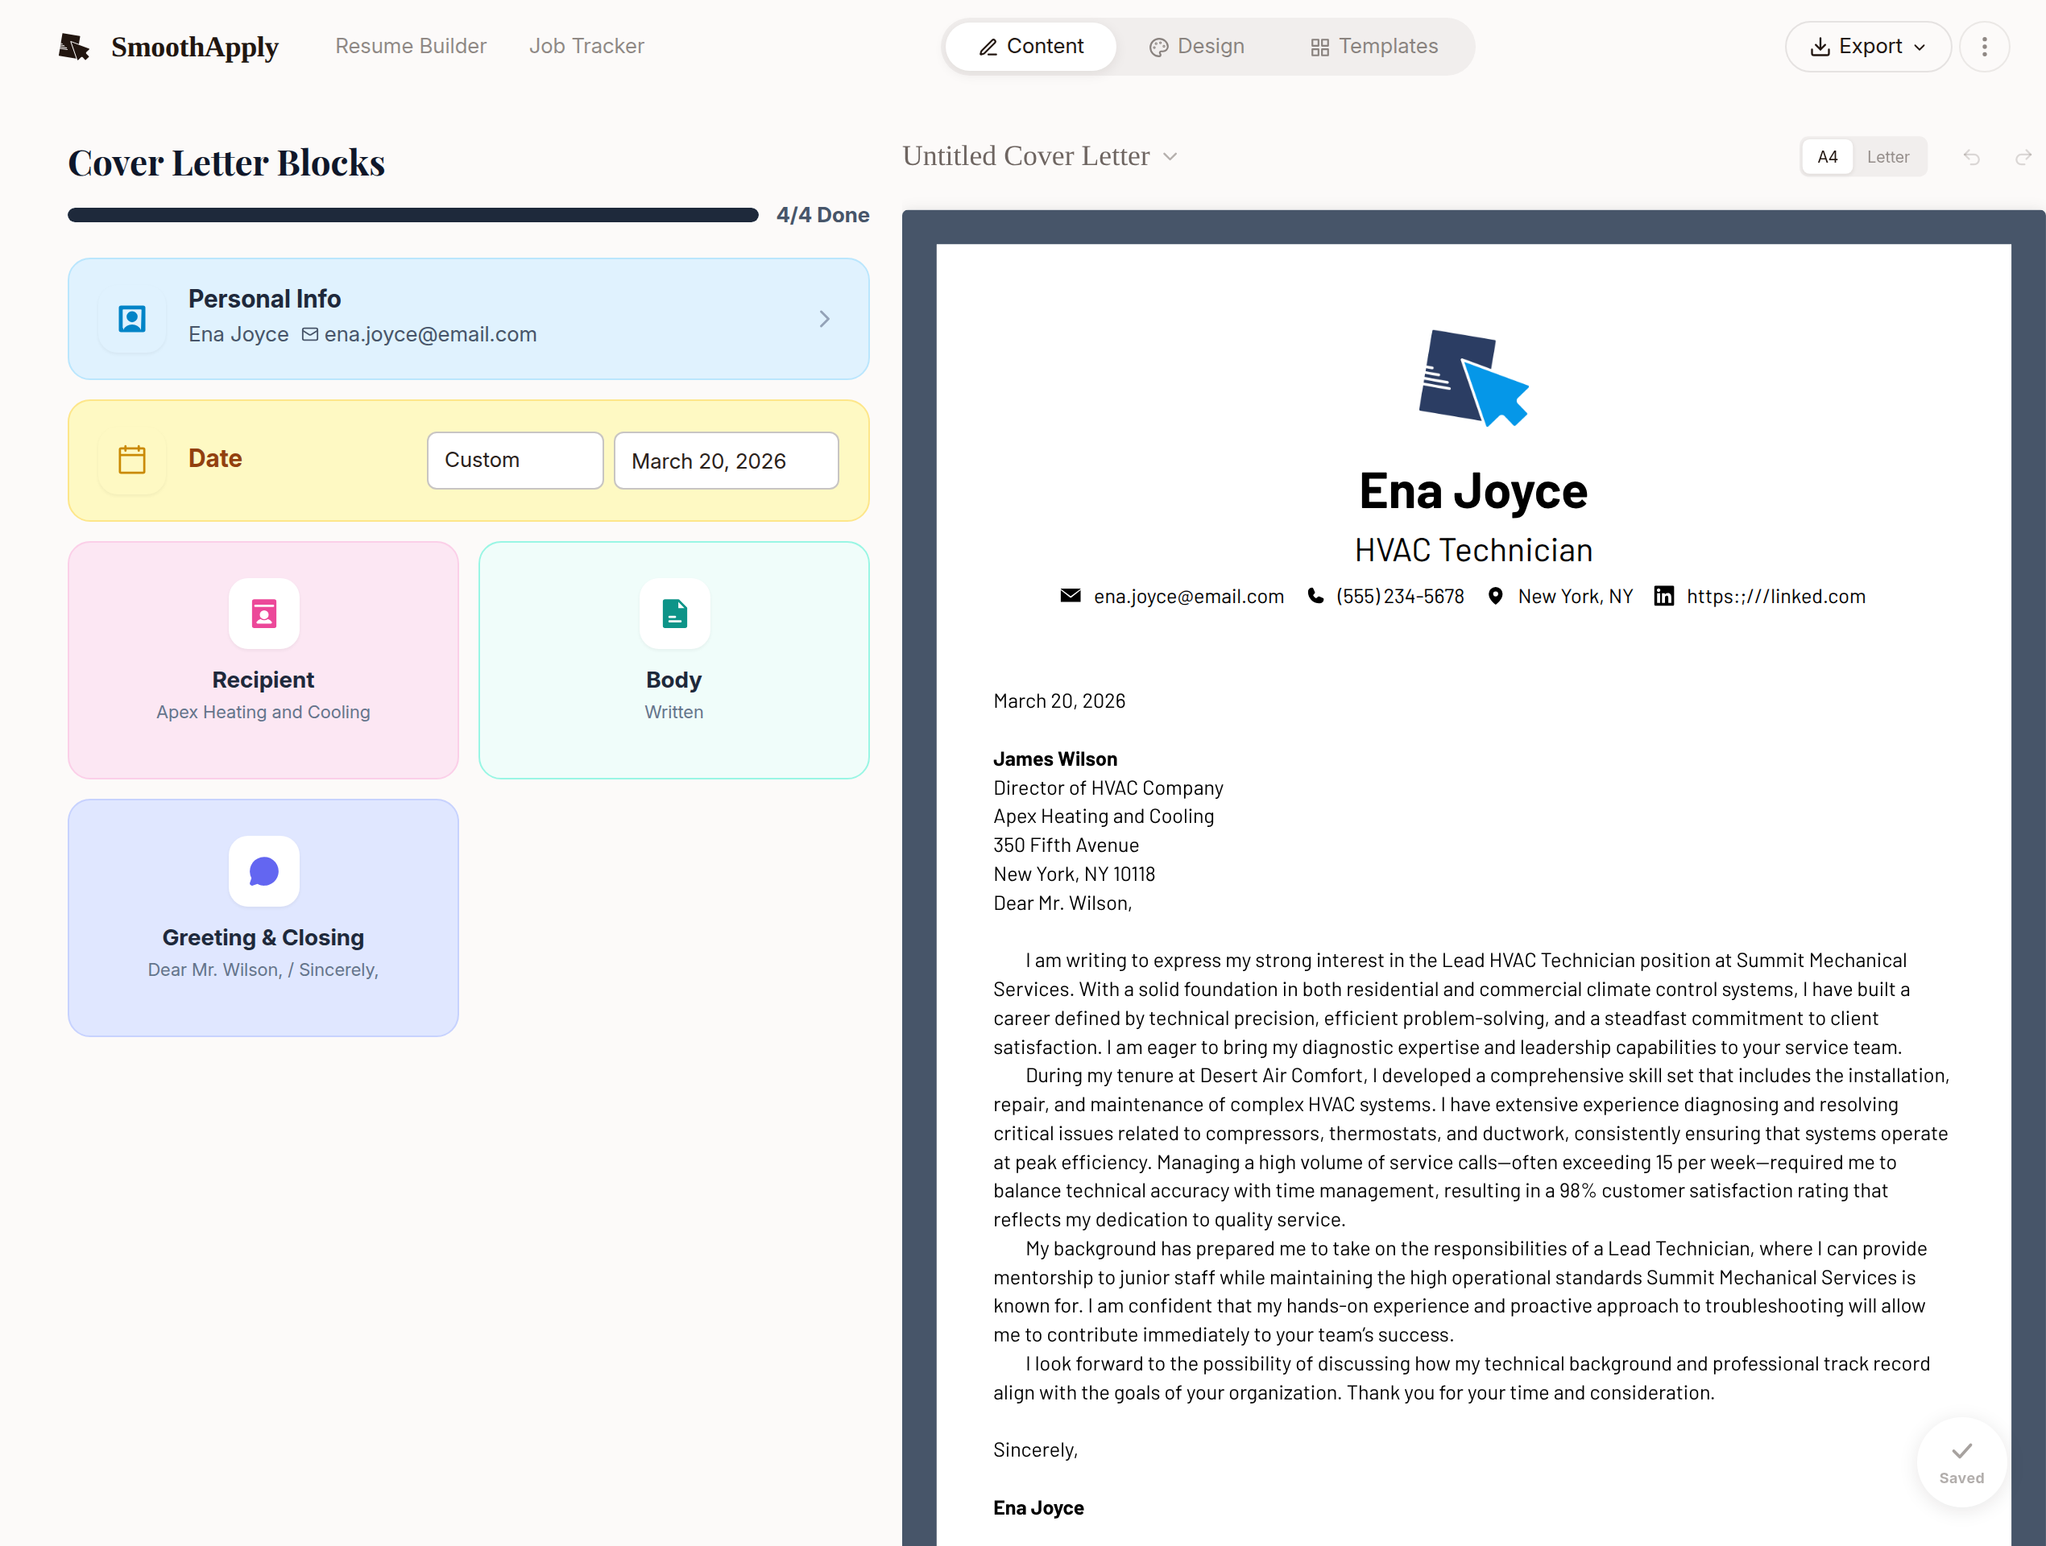This screenshot has height=1546, width=2046.
Task: Open the Custom date format dropdown
Action: (x=514, y=461)
